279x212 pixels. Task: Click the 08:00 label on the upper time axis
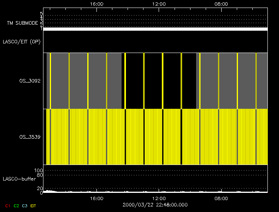point(221,4)
